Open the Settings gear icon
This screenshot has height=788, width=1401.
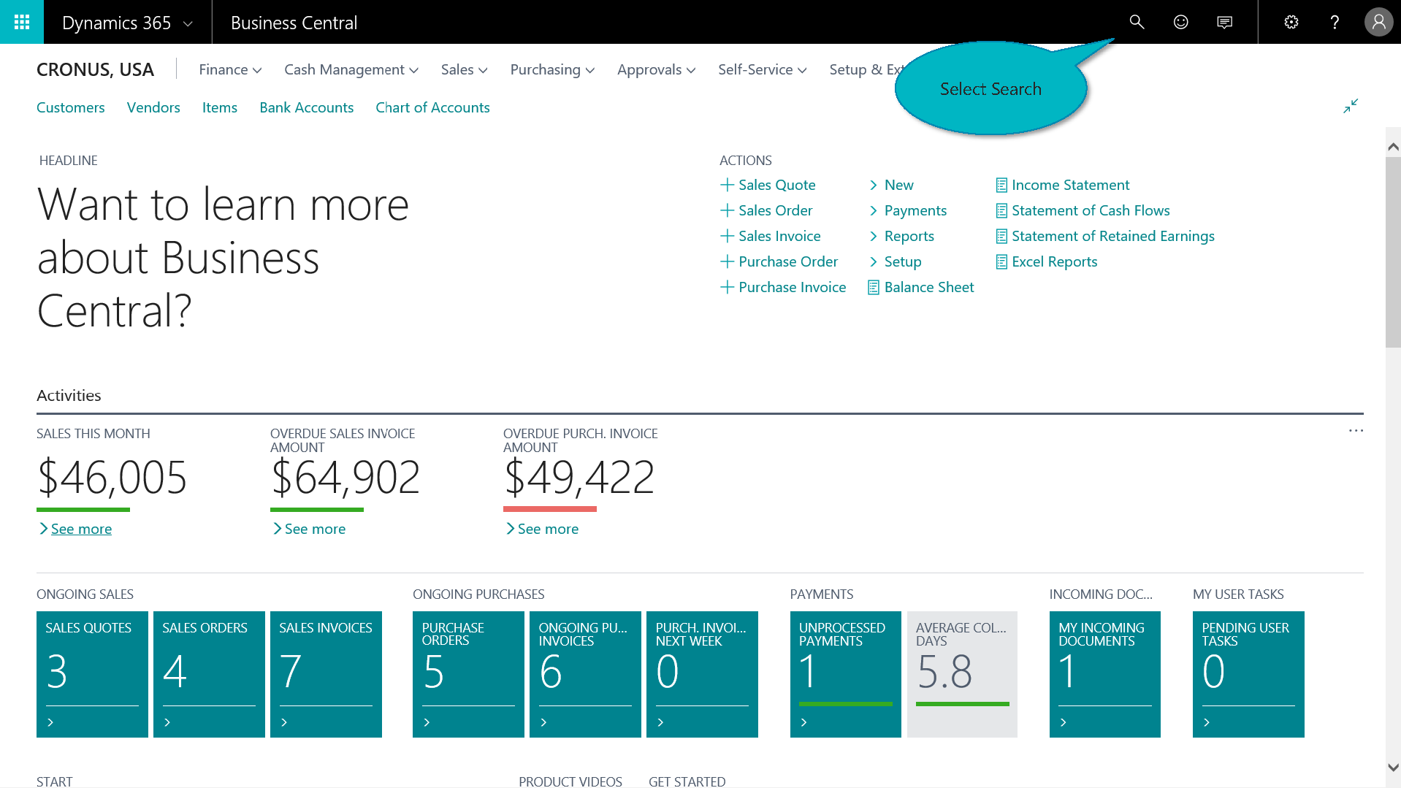click(x=1291, y=22)
